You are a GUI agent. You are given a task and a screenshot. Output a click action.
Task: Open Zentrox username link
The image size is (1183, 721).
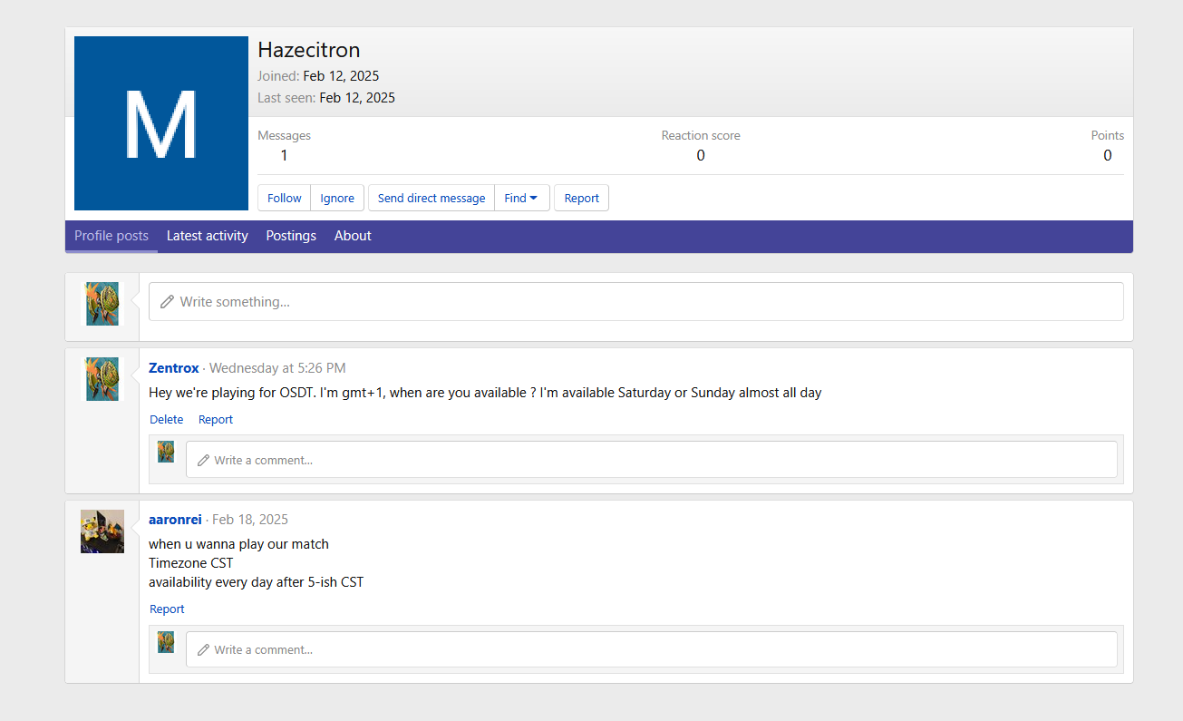click(x=174, y=368)
